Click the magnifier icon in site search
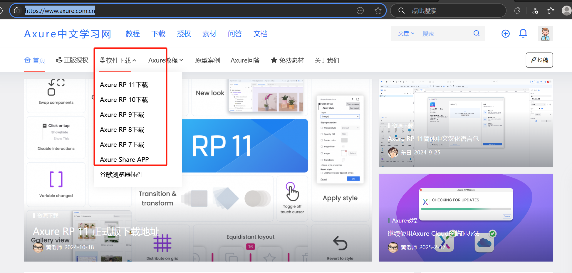This screenshot has width=572, height=273. 476,33
